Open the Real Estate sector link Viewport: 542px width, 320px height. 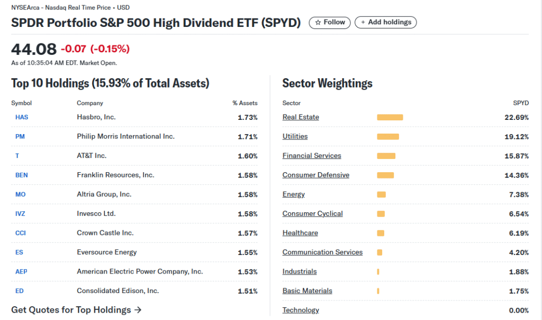click(301, 117)
